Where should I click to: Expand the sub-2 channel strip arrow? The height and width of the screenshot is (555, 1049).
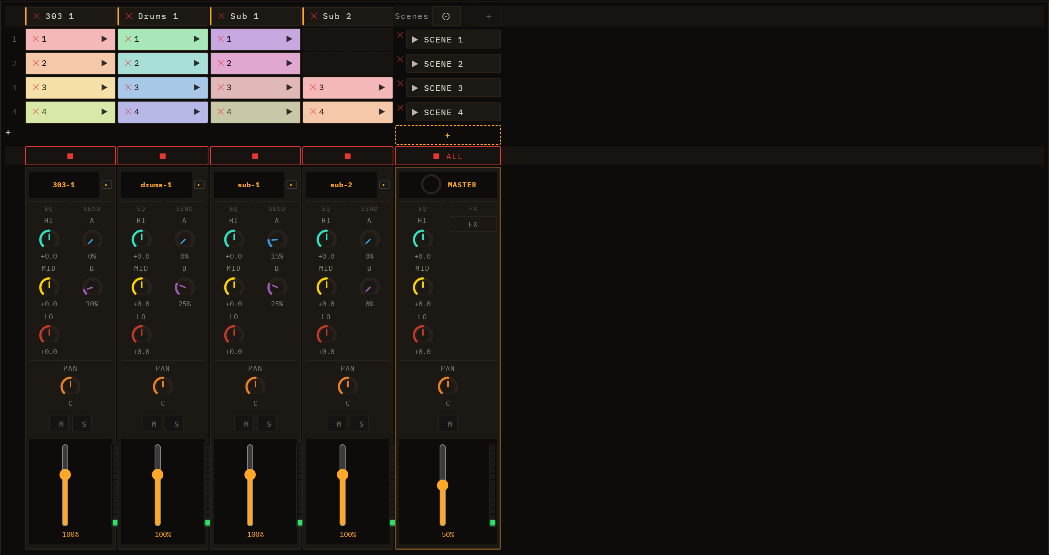pos(384,185)
